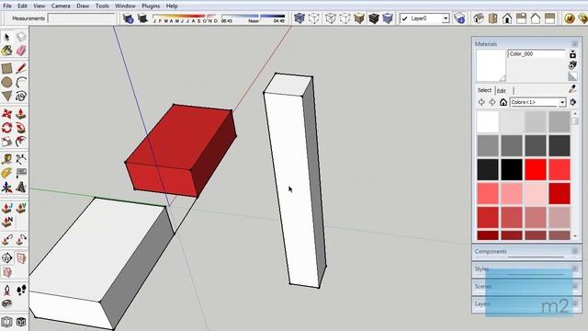The image size is (588, 331).
Task: Select the Polygon tool
Action: (6, 96)
